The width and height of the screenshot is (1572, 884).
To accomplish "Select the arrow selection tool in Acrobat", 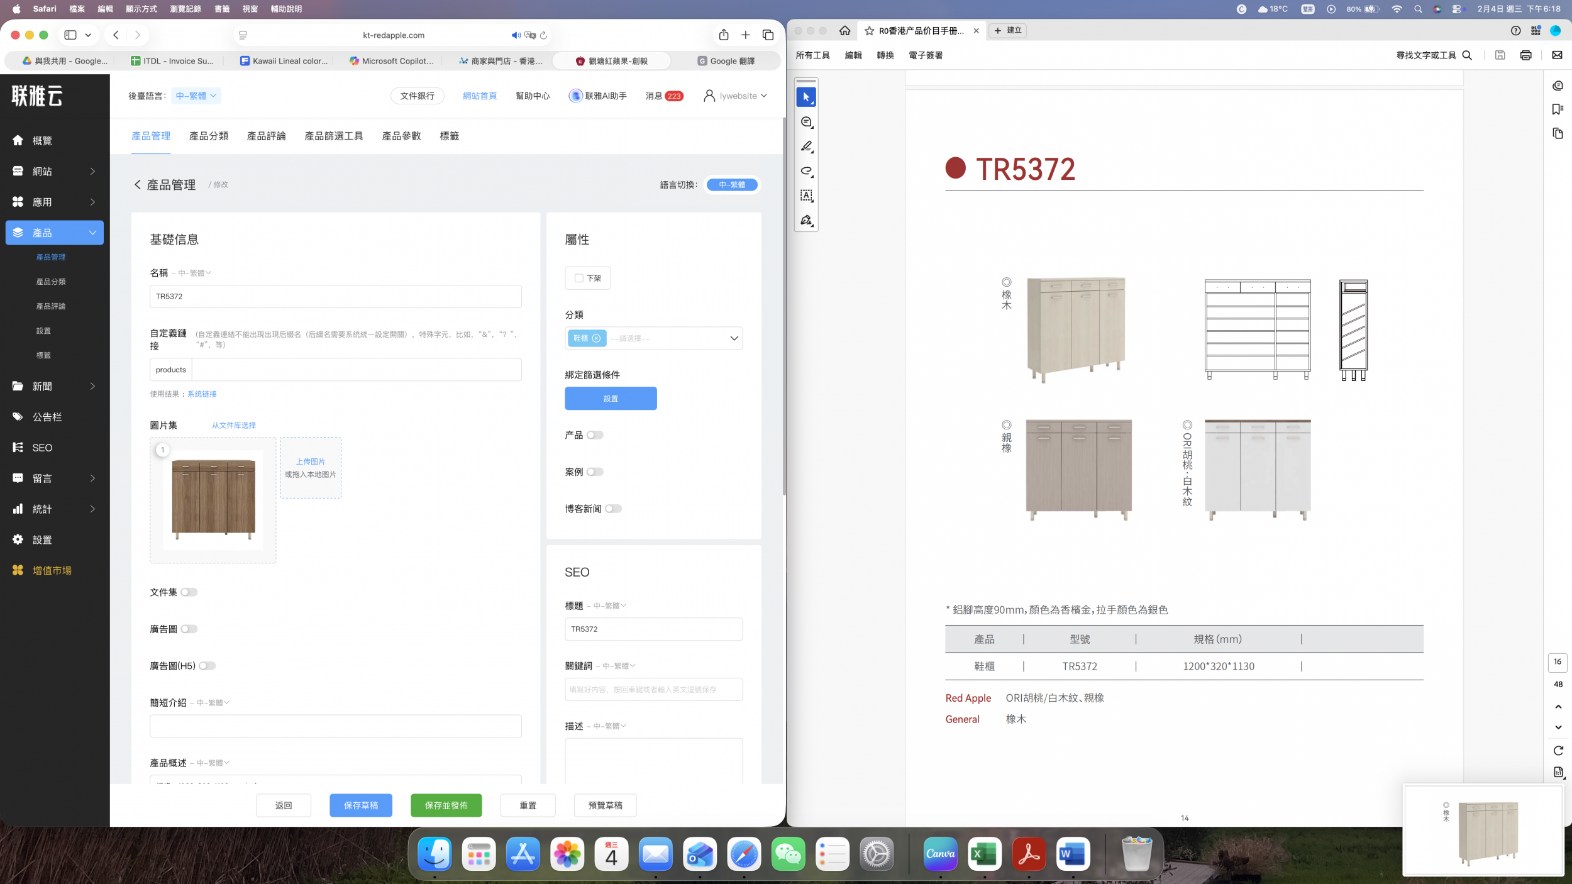I will [806, 97].
